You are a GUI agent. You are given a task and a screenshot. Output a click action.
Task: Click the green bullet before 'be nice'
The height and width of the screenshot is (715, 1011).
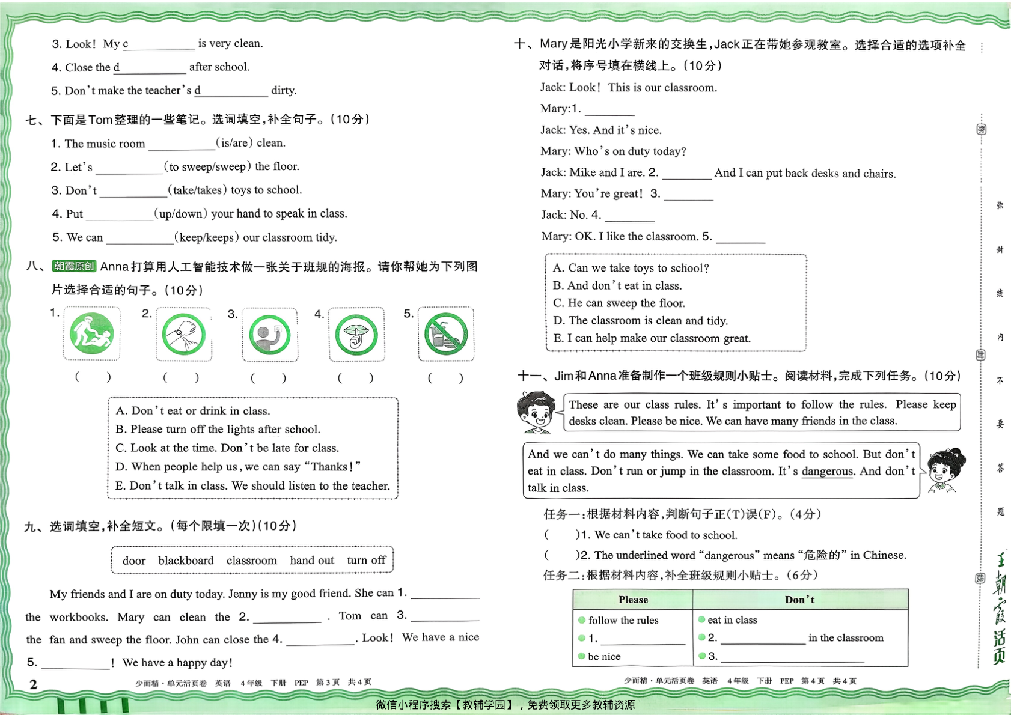(x=581, y=656)
